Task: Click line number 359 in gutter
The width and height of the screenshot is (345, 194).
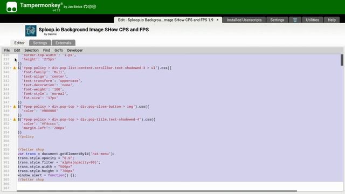Action: pyautogui.click(x=6, y=154)
